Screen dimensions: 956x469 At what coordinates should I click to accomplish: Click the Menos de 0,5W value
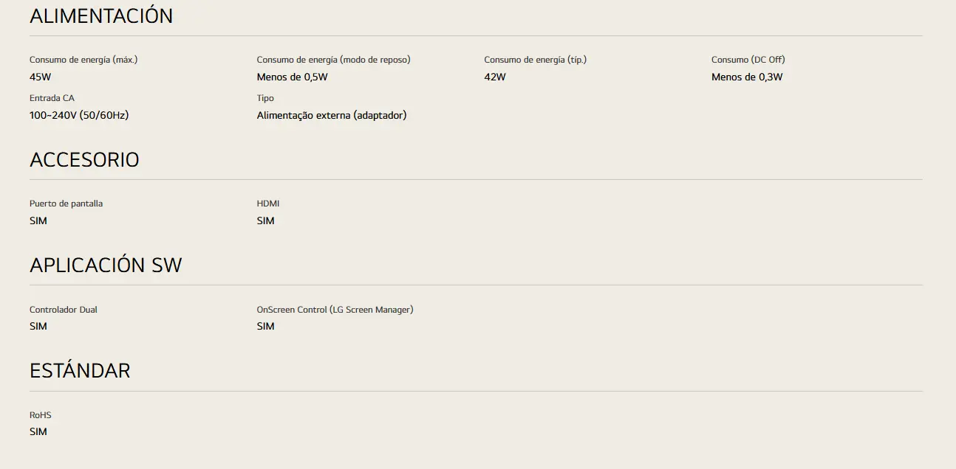click(292, 77)
